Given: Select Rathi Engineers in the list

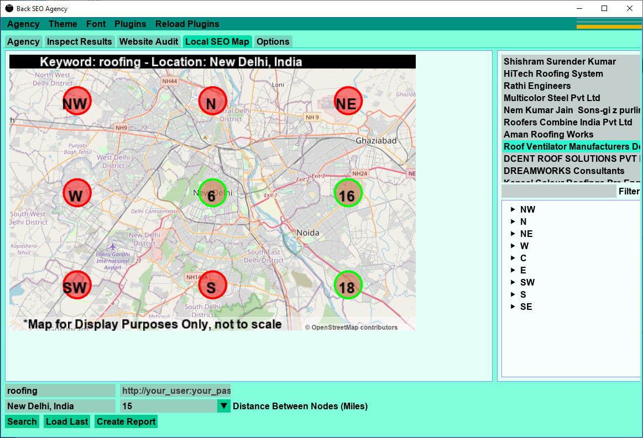Looking at the screenshot, I should point(571,86).
